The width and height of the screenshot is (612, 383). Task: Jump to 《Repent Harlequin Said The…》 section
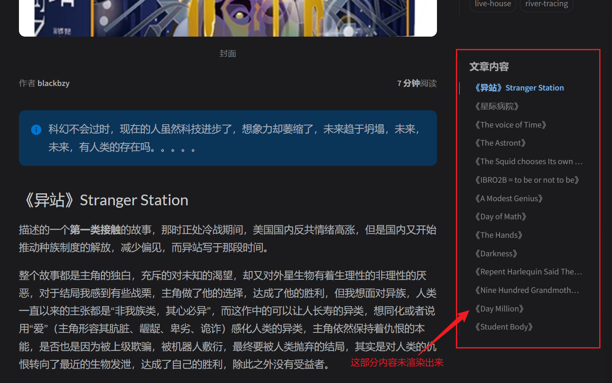(528, 272)
